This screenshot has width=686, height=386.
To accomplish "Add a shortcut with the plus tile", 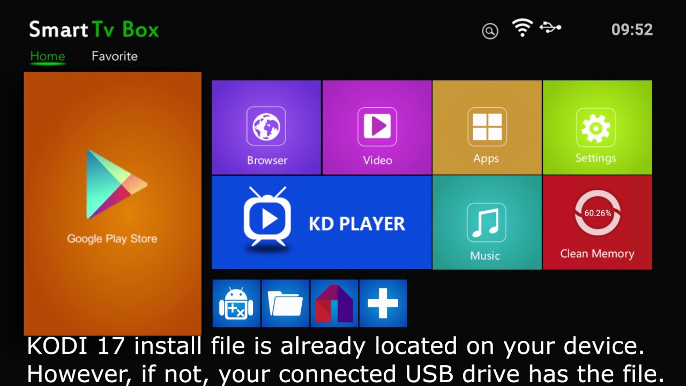I will pyautogui.click(x=383, y=303).
